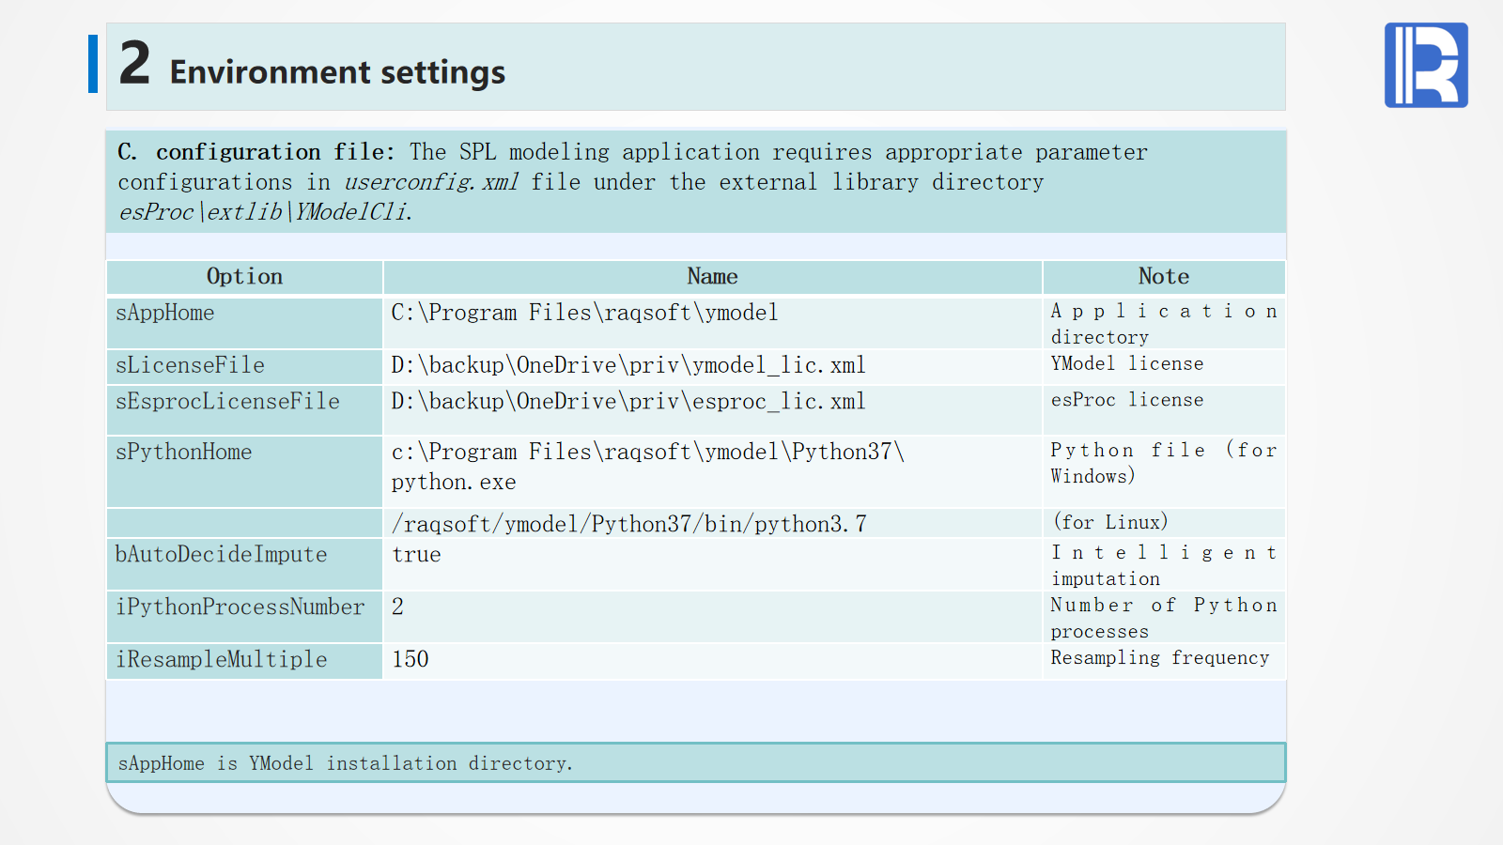Click the sPythonHome option cell

[184, 453]
